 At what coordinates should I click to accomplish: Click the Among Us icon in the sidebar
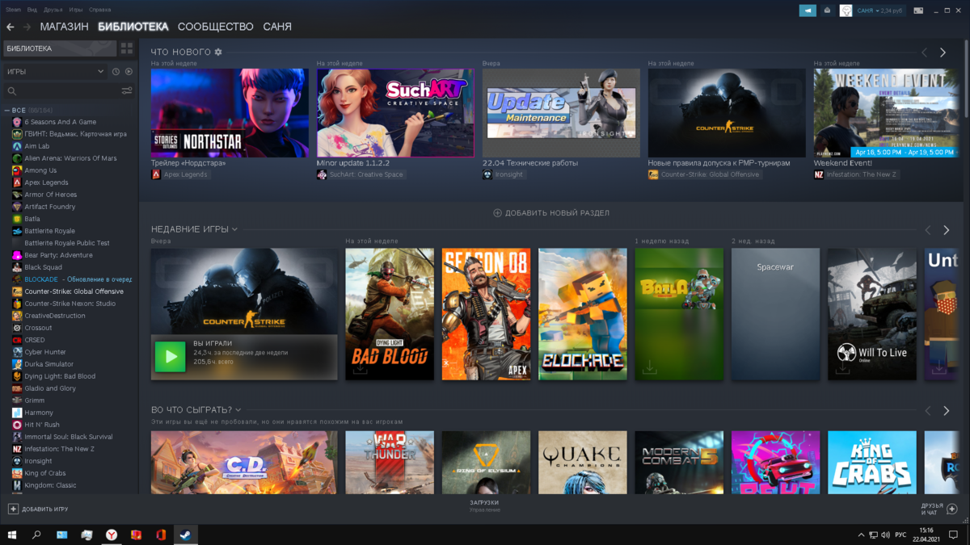17,170
